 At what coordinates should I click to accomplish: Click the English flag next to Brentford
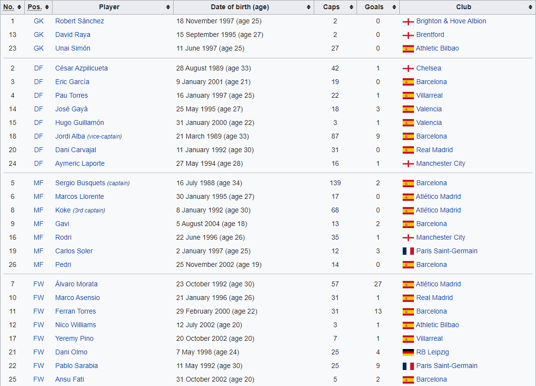(408, 35)
